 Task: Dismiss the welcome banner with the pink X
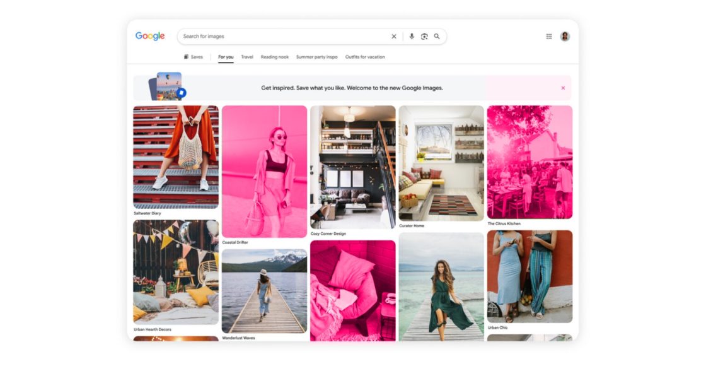(563, 88)
